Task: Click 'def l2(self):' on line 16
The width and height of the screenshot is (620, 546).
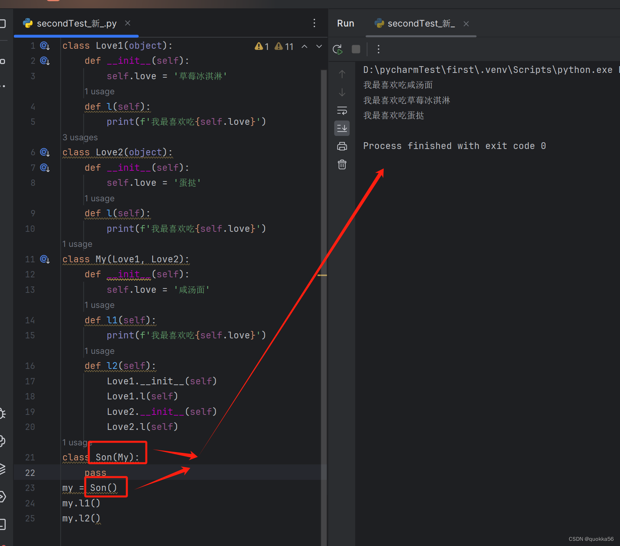Action: tap(120, 366)
